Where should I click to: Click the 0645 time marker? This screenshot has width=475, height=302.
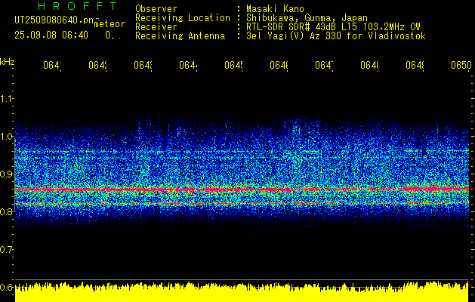(x=234, y=65)
